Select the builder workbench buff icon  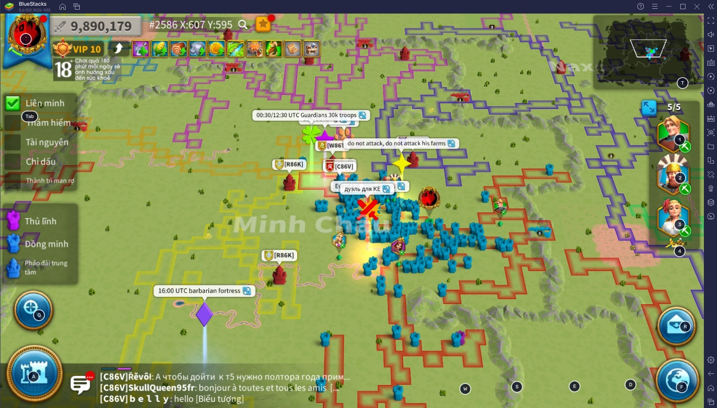point(311,49)
